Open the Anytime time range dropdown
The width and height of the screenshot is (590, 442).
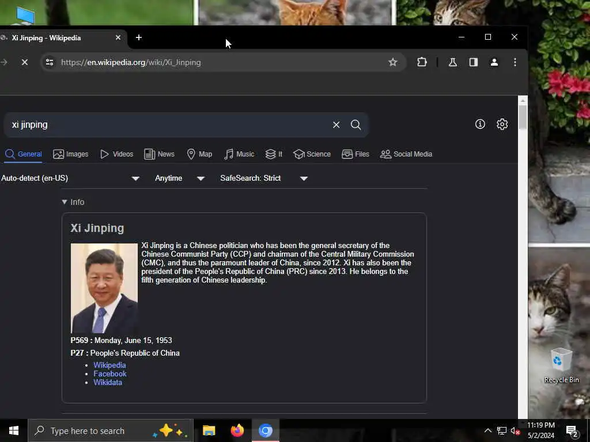180,178
